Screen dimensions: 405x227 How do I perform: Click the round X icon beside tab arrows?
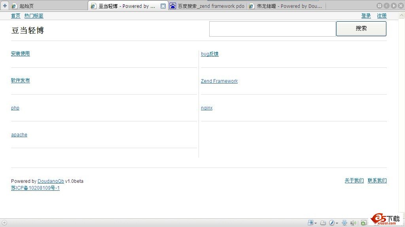click(x=402, y=6)
